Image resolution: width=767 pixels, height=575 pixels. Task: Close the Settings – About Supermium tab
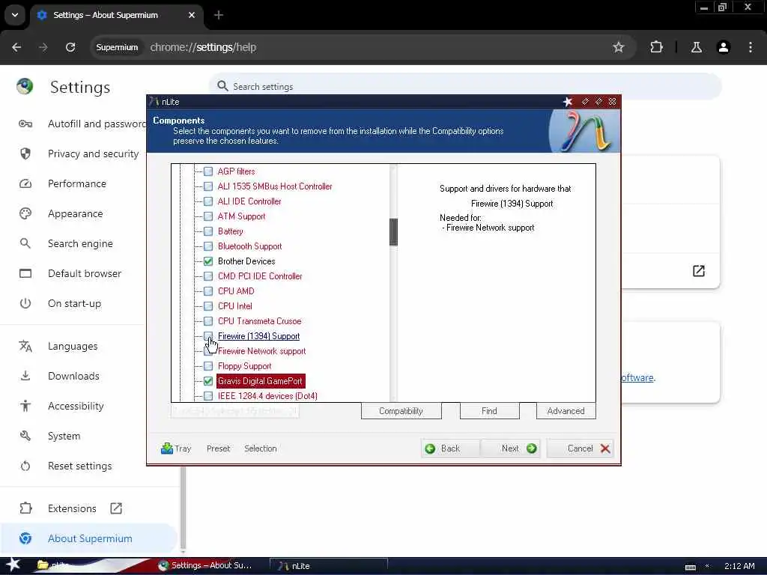pos(192,15)
